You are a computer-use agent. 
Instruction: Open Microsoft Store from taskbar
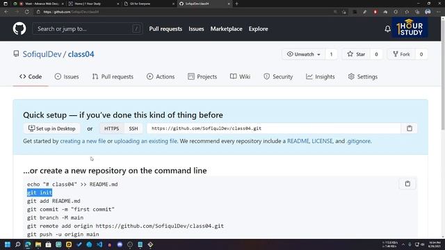(48, 244)
